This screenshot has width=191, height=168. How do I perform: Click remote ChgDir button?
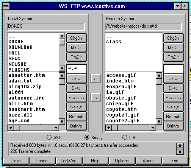(x=174, y=38)
